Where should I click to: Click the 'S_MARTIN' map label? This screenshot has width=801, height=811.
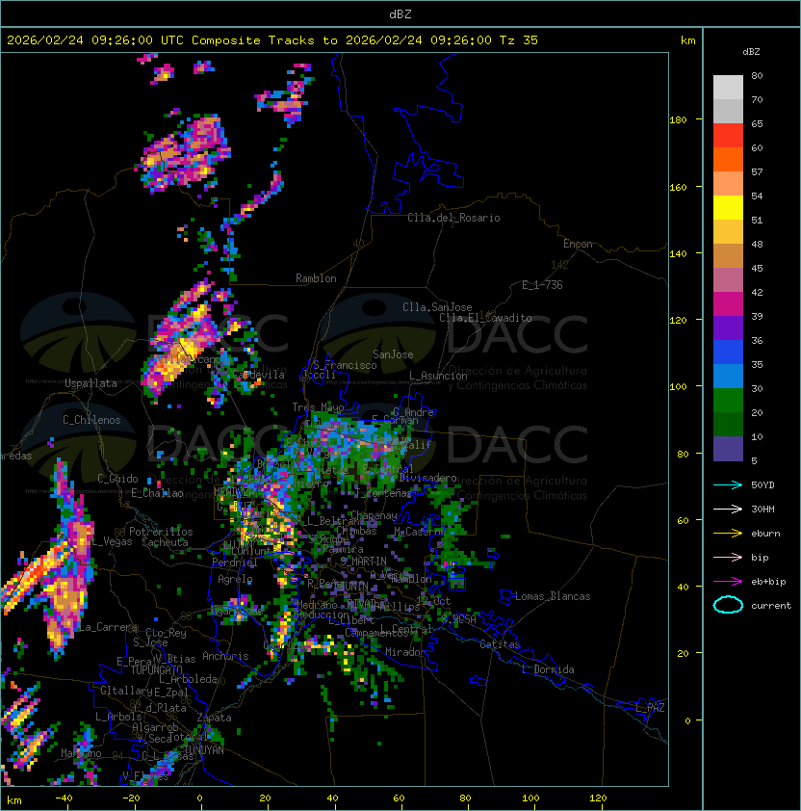[x=363, y=562]
